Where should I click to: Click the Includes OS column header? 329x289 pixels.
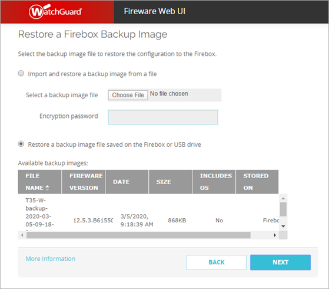[x=214, y=182]
